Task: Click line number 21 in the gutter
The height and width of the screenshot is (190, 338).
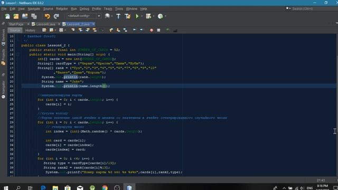Action: click(12, 86)
